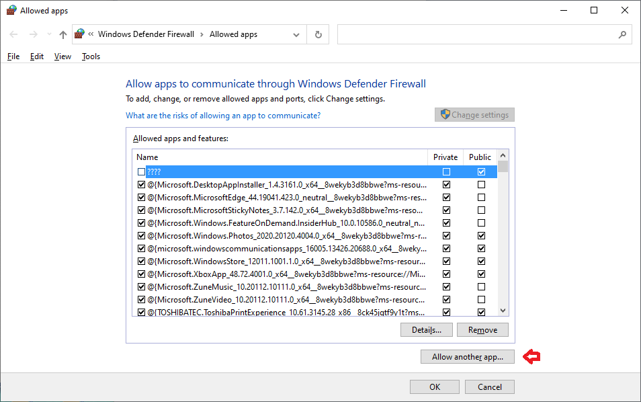The width and height of the screenshot is (641, 402).
Task: Select the MicrosoftStickyNotes list row
Action: [x=314, y=210]
